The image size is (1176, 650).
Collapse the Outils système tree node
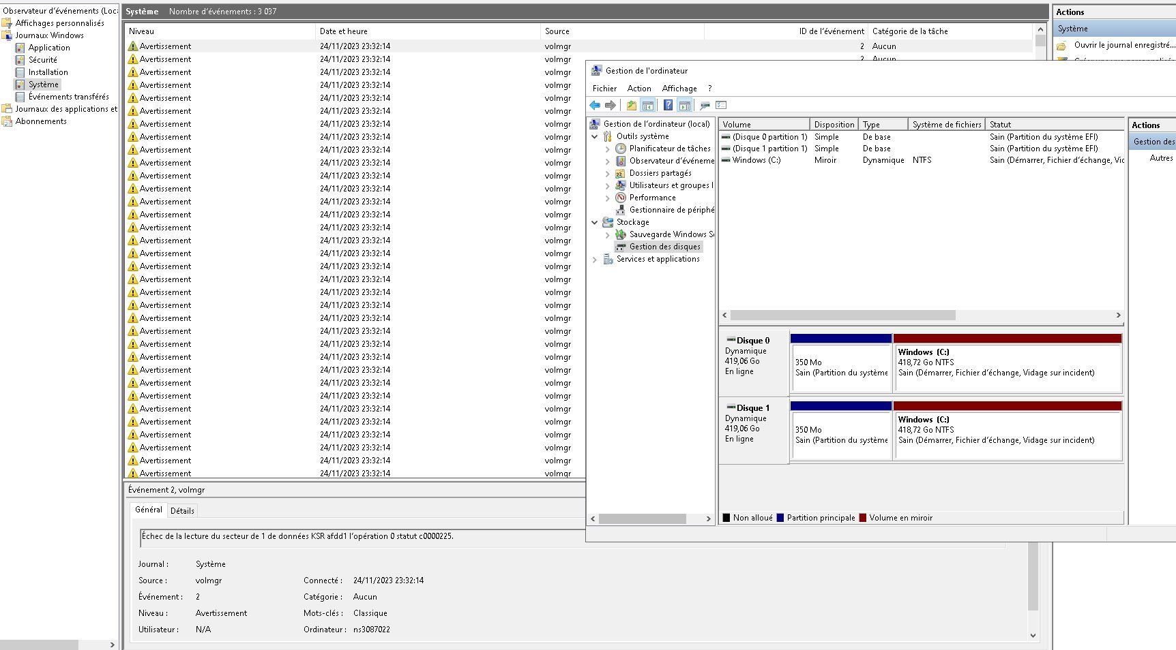pyautogui.click(x=595, y=136)
